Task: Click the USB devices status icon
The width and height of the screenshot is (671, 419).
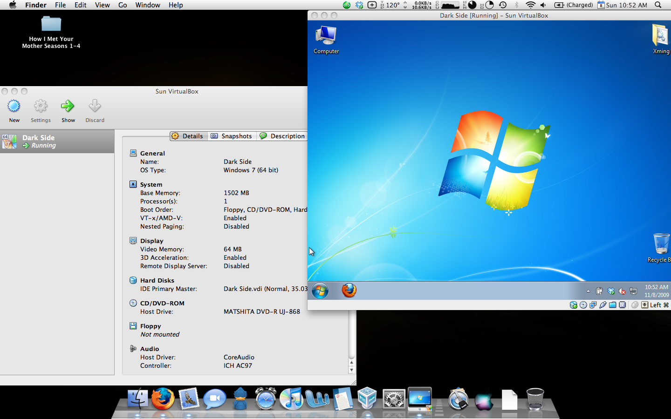Action: click(x=603, y=305)
